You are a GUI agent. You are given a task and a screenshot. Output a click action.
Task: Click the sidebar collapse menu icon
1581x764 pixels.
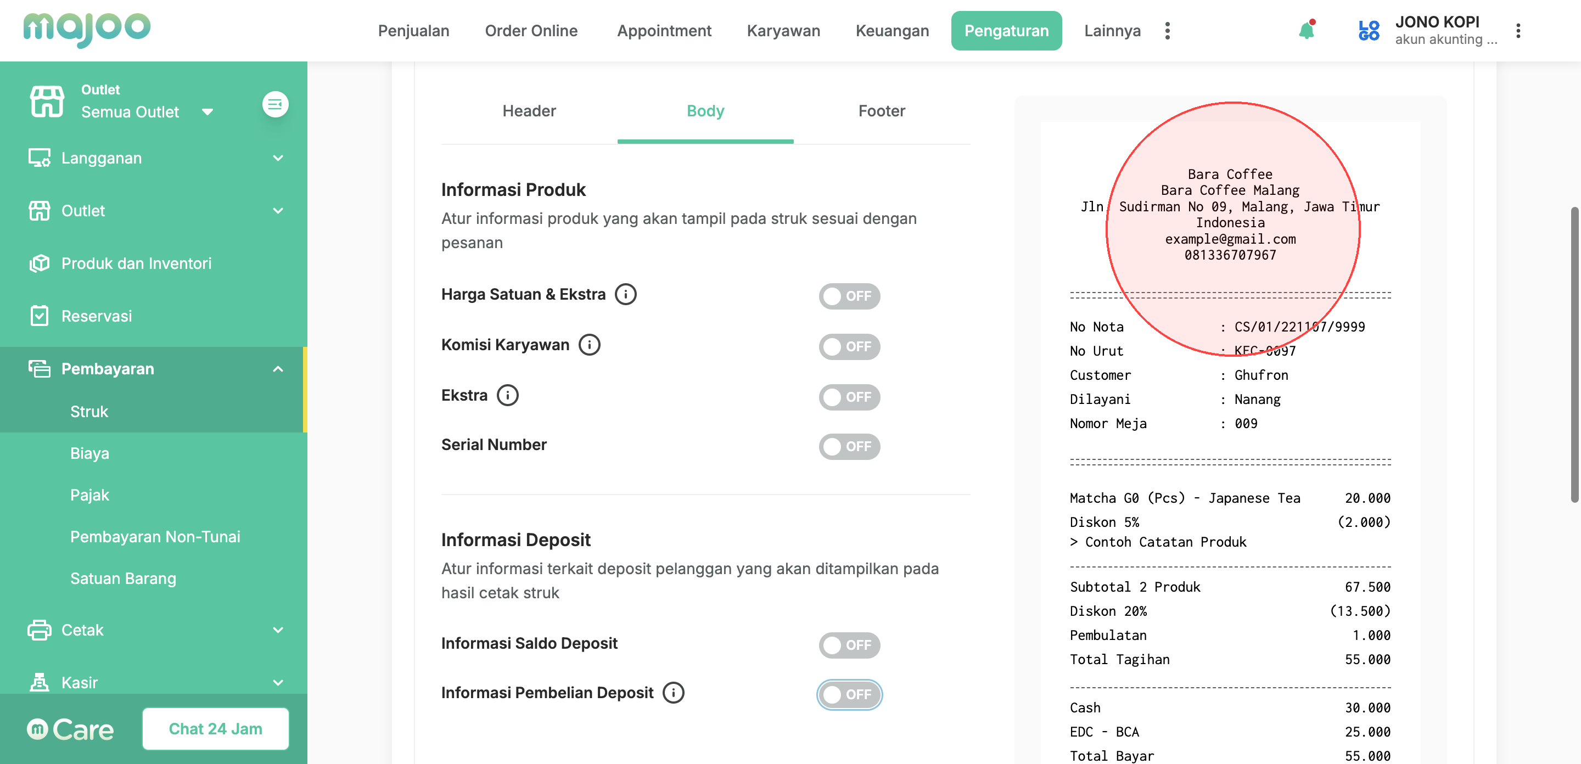tap(275, 104)
